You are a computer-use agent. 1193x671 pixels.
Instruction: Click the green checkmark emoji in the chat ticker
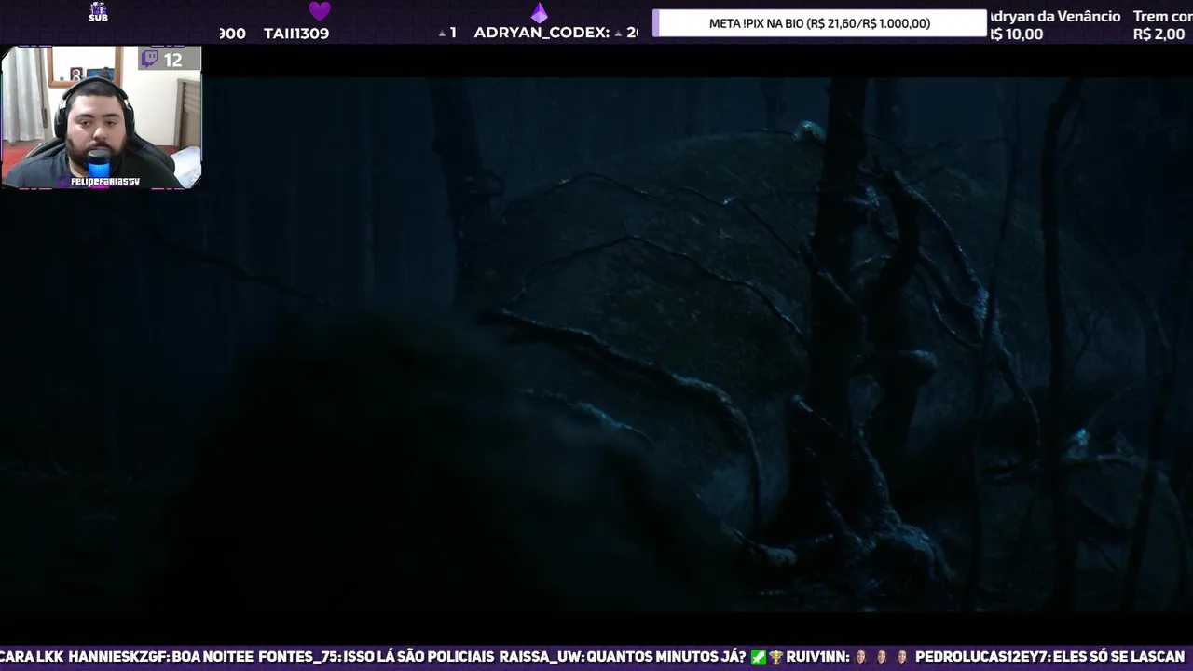(x=758, y=657)
